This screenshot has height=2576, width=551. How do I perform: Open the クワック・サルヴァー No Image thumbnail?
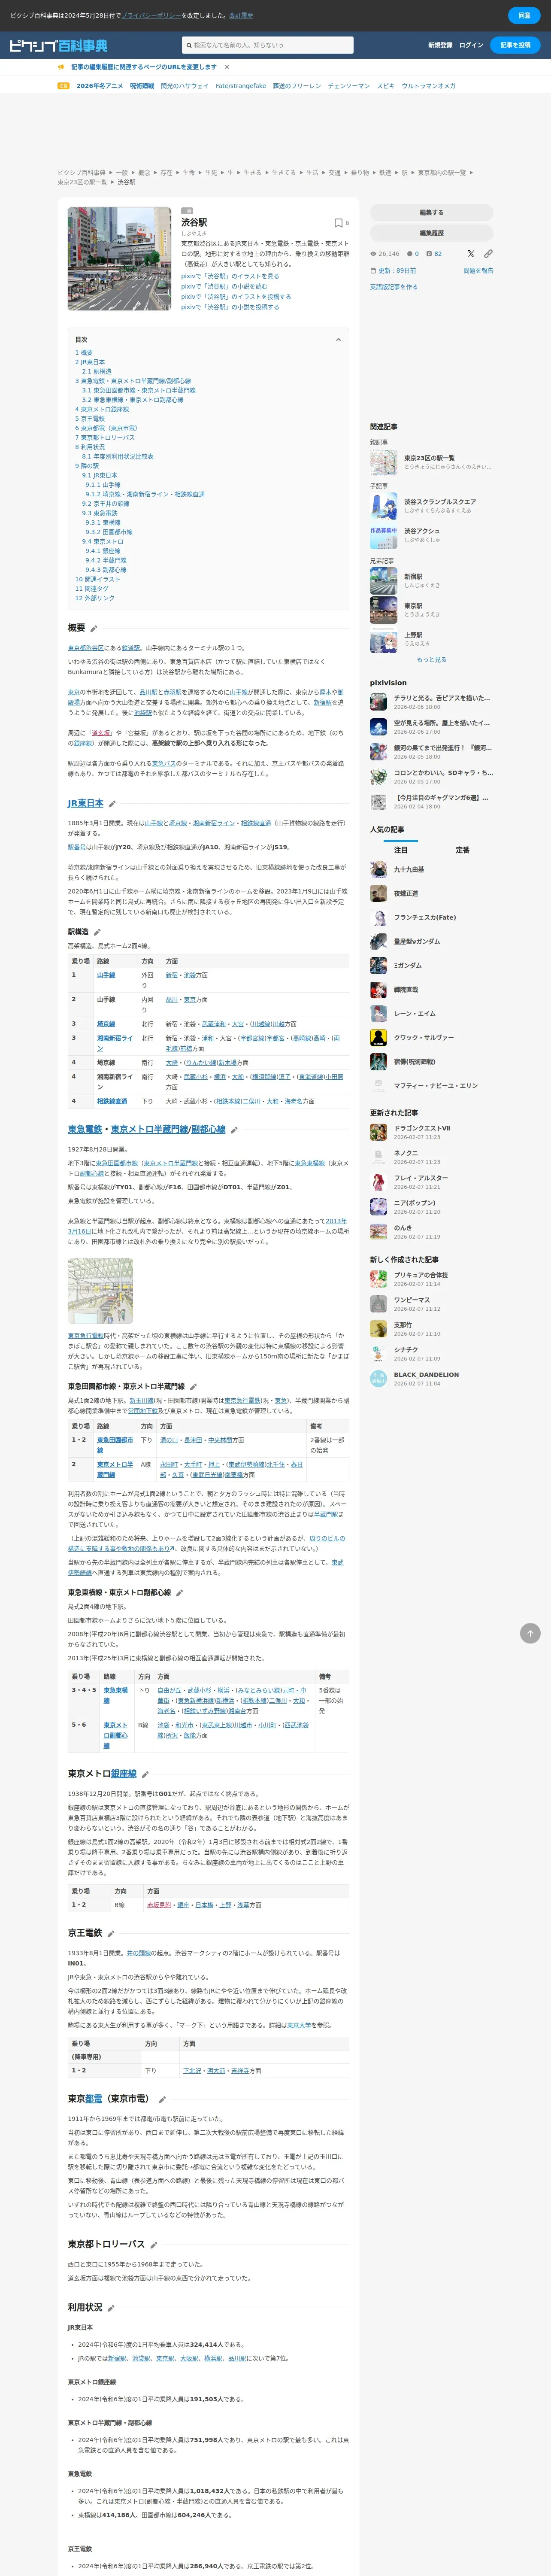(x=378, y=1038)
